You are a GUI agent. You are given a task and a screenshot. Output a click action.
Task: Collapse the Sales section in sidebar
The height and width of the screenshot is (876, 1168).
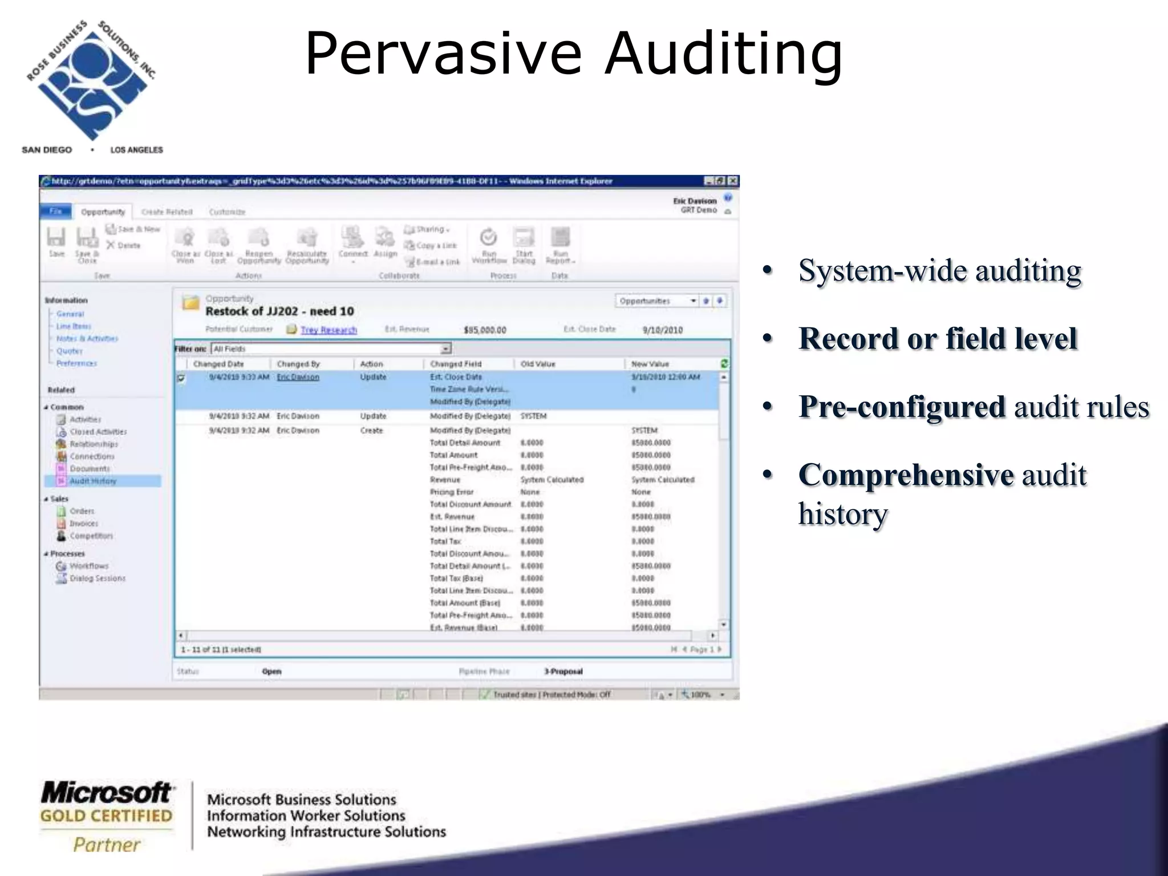pyautogui.click(x=46, y=499)
